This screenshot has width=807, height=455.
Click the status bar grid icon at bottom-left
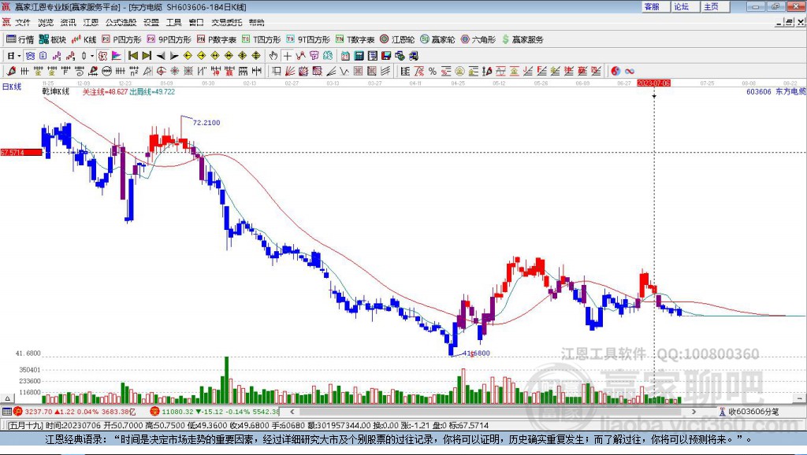[6, 412]
